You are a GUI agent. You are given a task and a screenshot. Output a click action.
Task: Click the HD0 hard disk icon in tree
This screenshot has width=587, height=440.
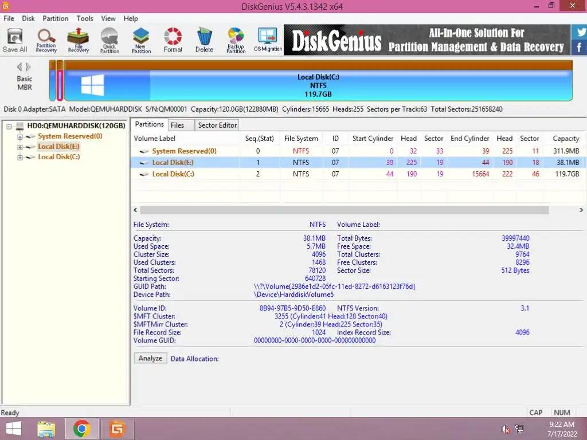(x=20, y=126)
